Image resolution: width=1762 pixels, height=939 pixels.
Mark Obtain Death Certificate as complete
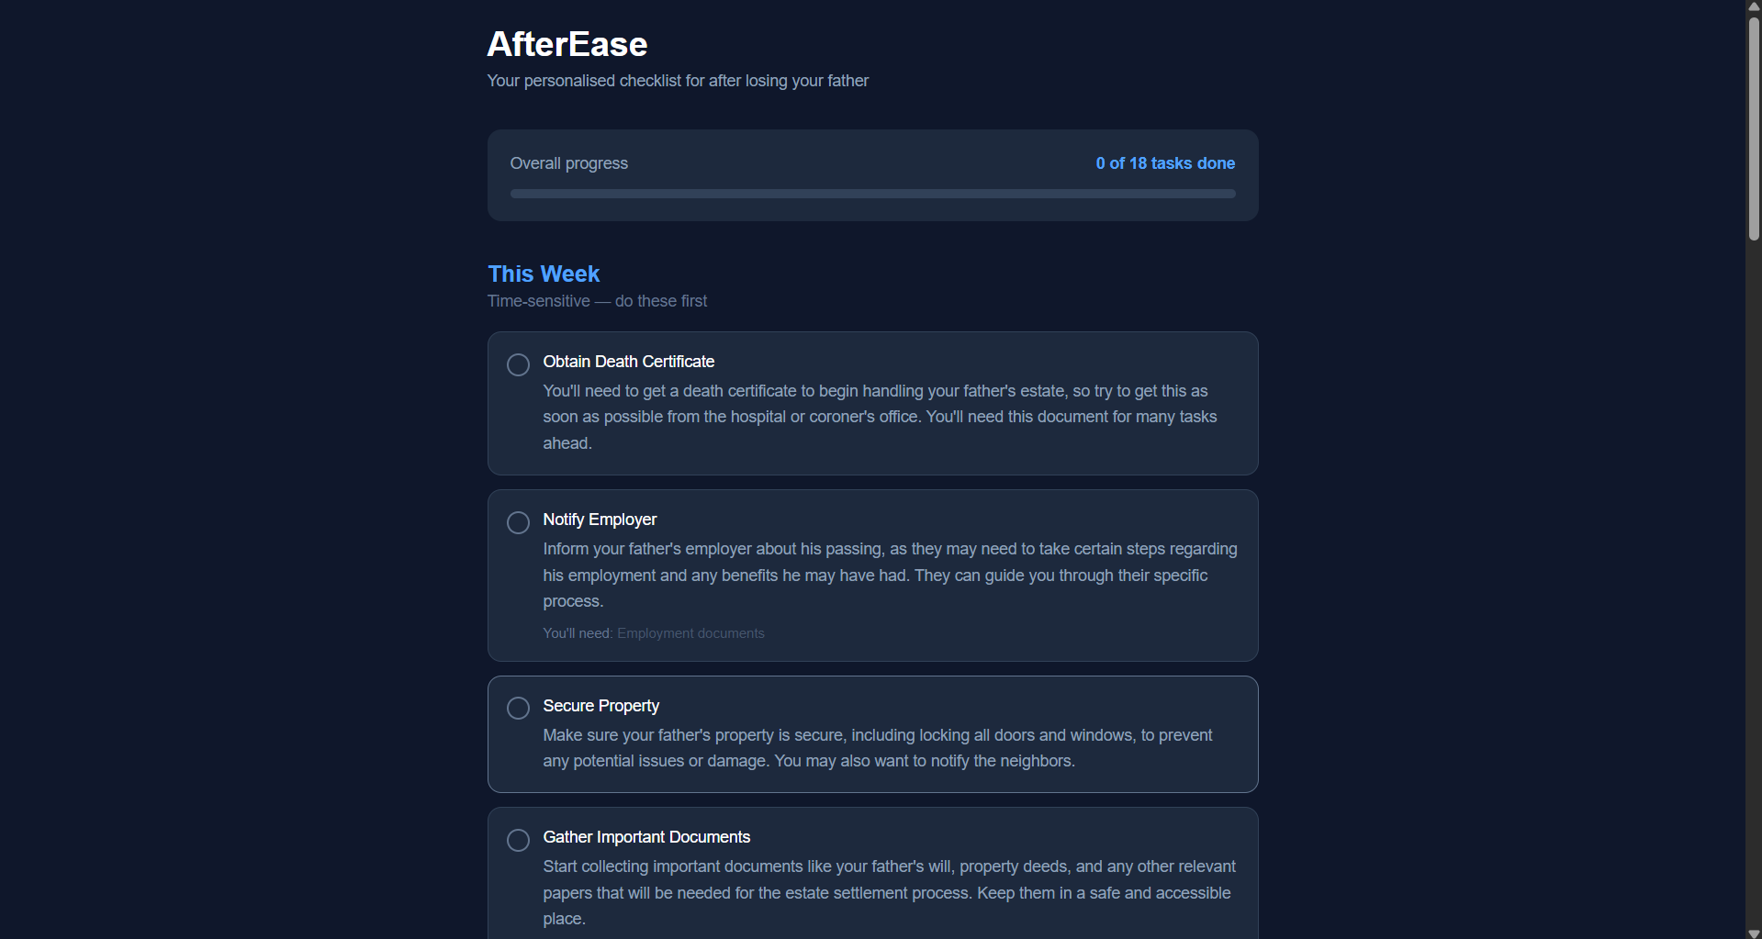(x=517, y=364)
